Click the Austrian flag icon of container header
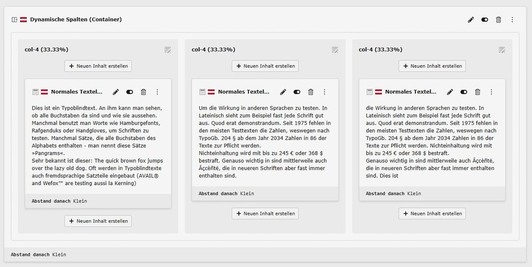Image resolution: width=532 pixels, height=267 pixels. [x=23, y=20]
